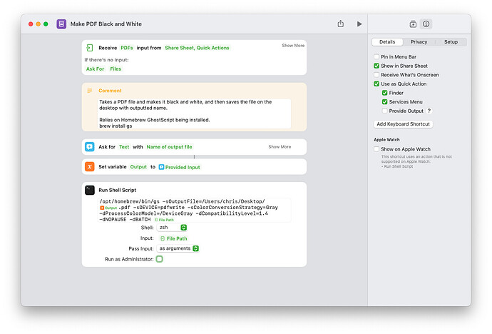Check Show on Apple Watch
The height and width of the screenshot is (334, 492).
[x=376, y=149]
